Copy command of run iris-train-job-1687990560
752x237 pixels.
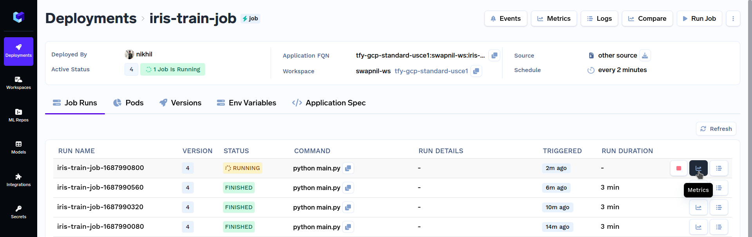348,188
